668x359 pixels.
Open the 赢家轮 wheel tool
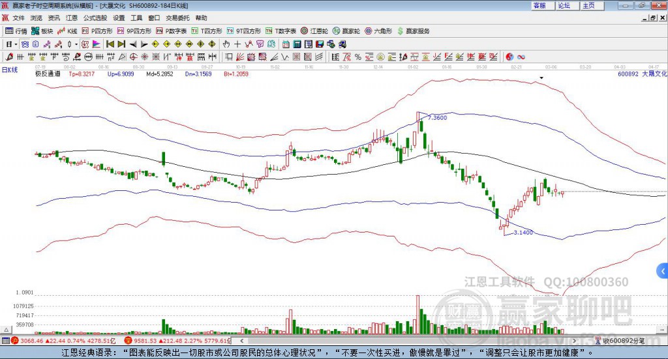click(x=346, y=31)
